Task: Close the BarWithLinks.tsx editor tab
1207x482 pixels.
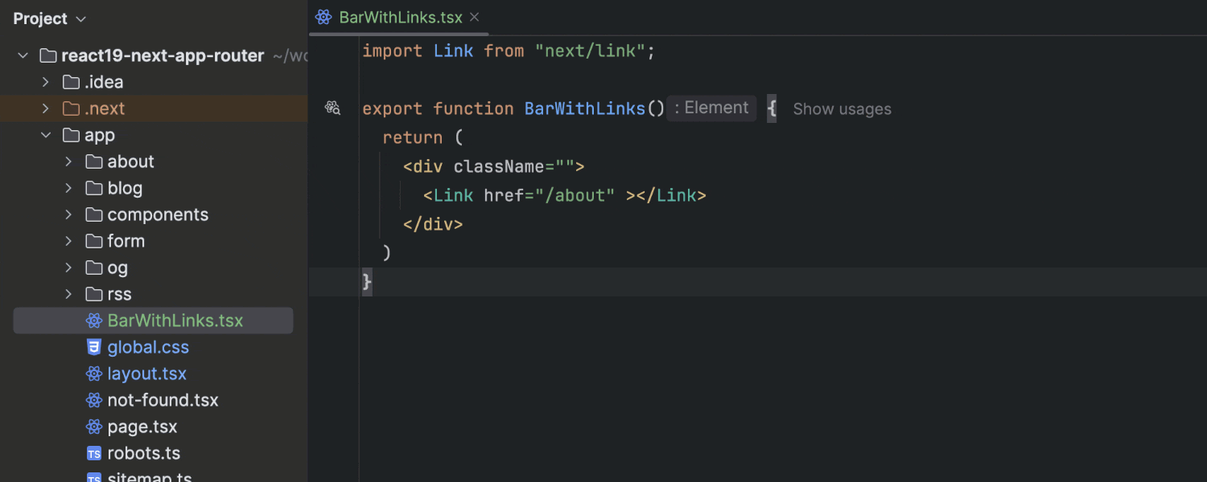Action: coord(475,17)
